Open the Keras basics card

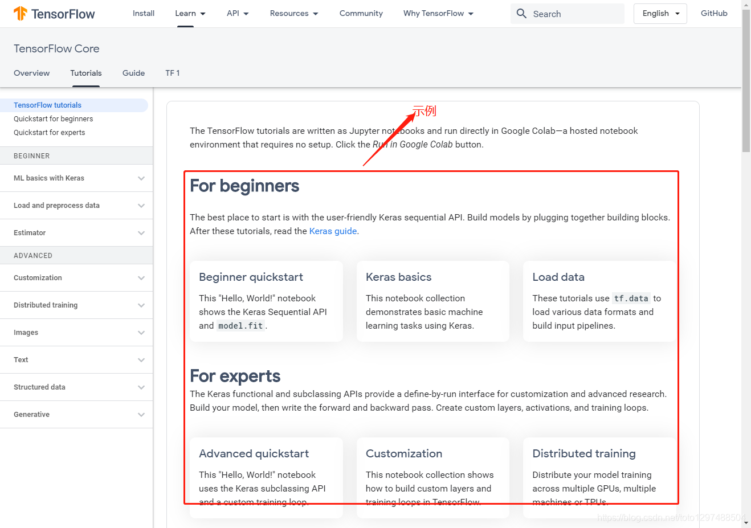point(433,301)
